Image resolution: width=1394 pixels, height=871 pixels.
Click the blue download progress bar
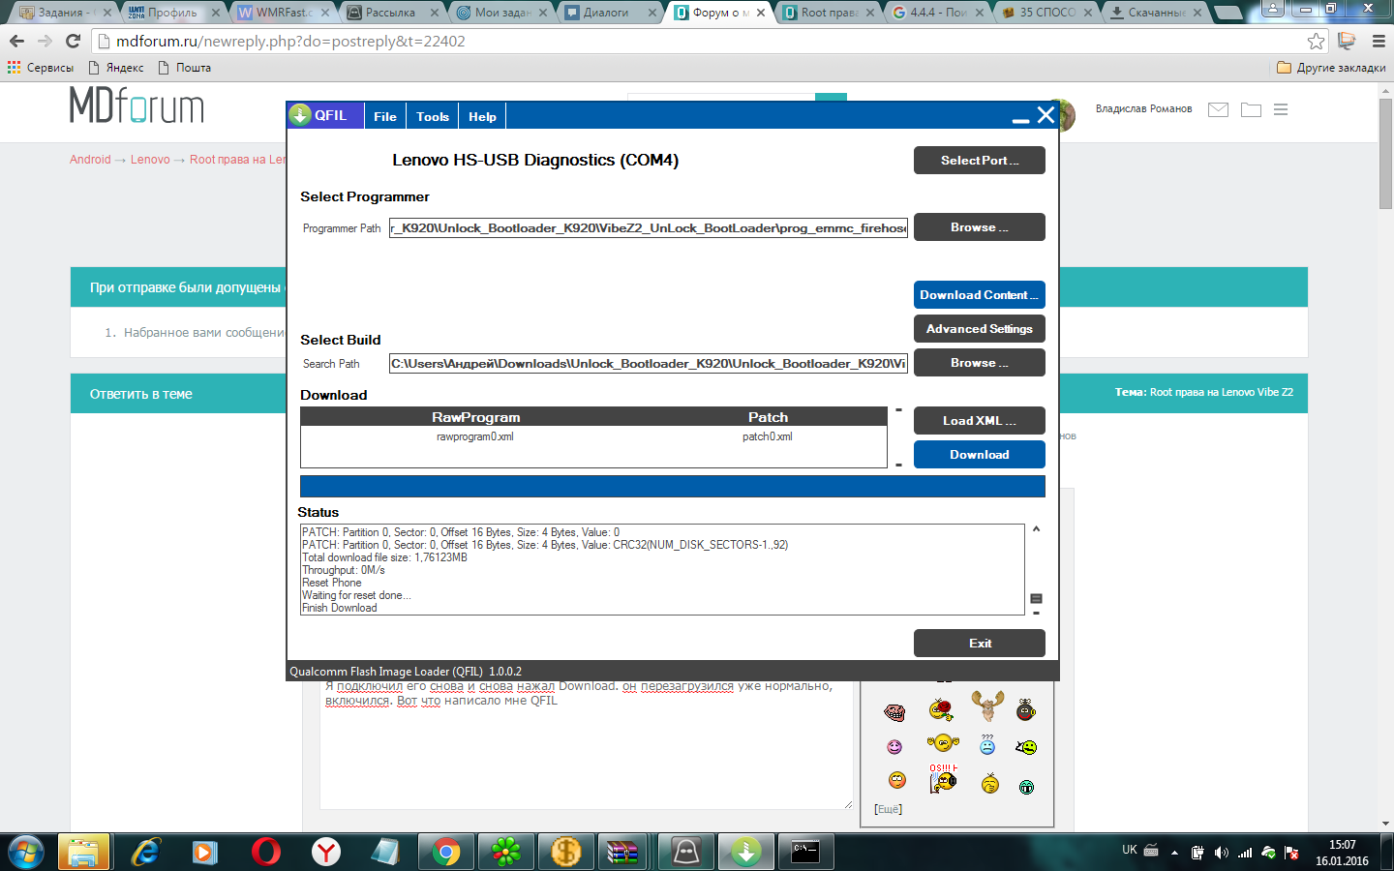(673, 486)
